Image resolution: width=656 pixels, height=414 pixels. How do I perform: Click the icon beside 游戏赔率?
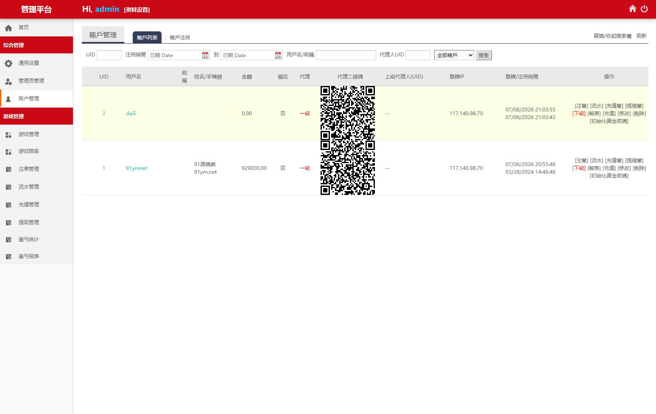coord(8,152)
